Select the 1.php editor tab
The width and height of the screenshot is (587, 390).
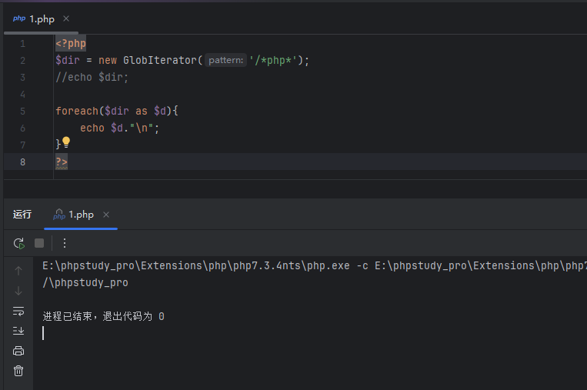point(36,18)
